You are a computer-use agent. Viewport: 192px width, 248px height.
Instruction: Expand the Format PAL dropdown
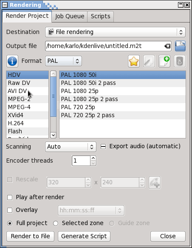pos(63,61)
